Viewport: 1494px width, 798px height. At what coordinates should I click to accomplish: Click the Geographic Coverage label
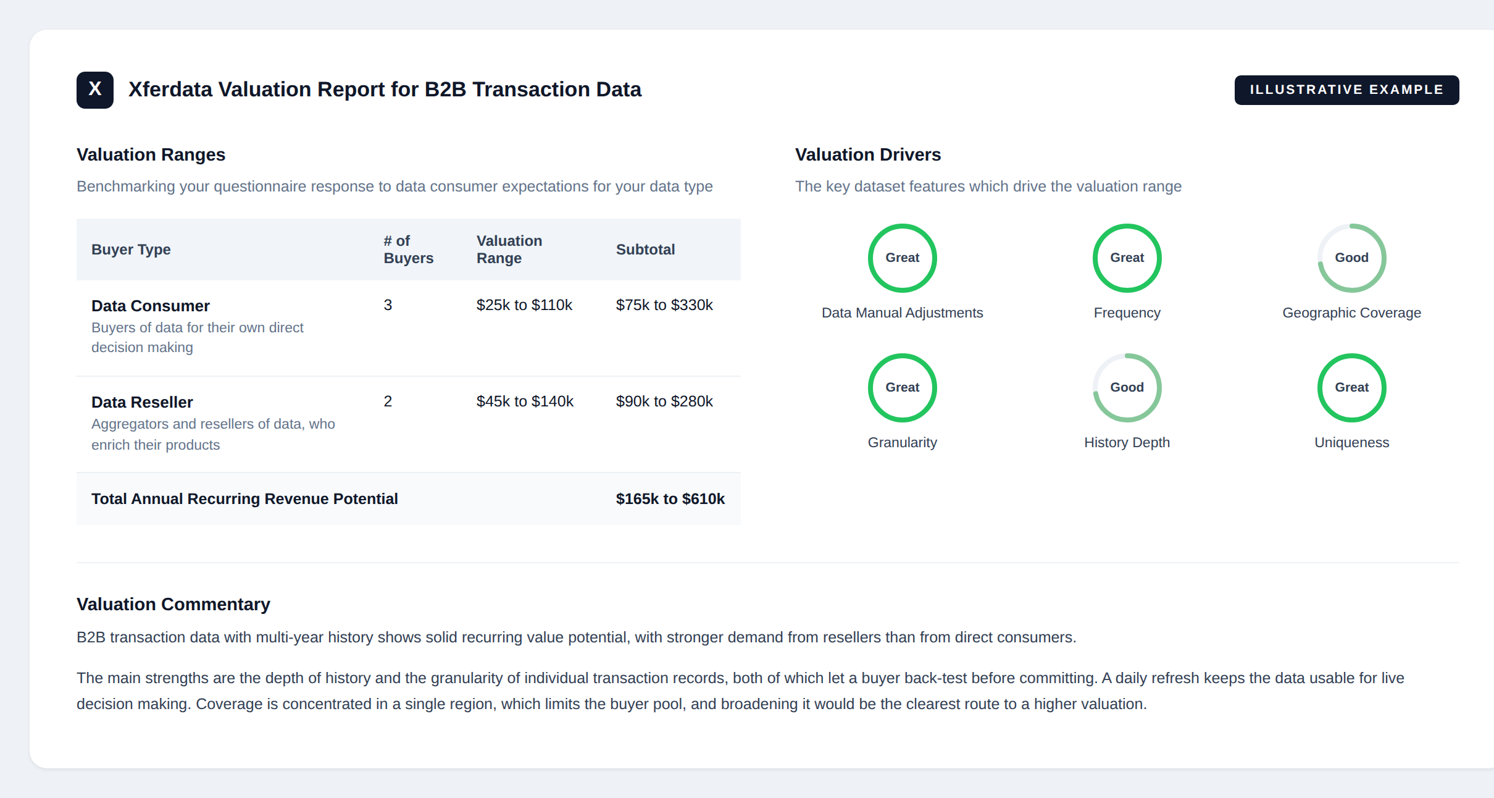point(1352,313)
